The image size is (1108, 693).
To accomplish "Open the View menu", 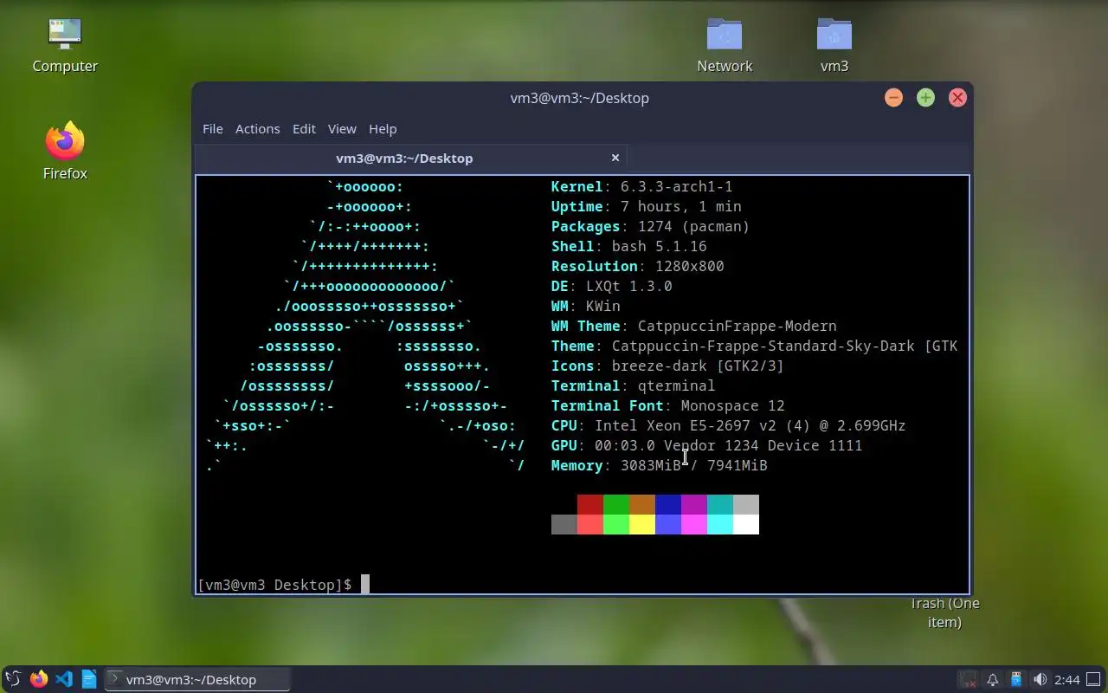I will coord(342,128).
